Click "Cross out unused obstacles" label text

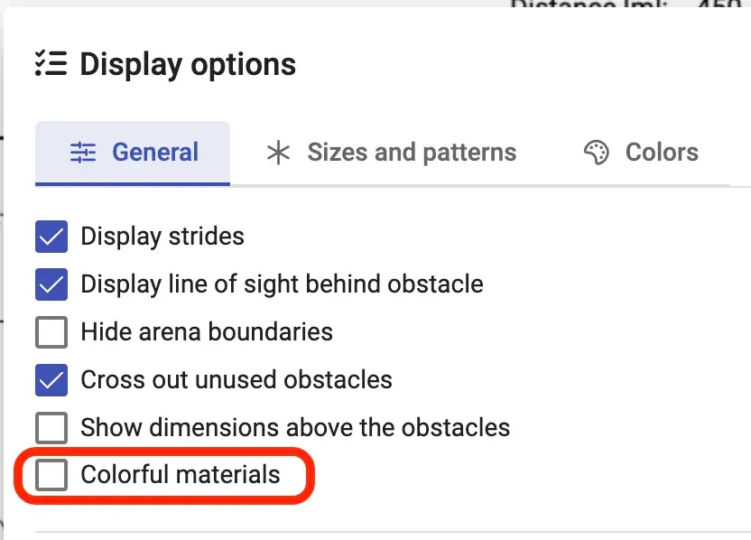coord(236,379)
